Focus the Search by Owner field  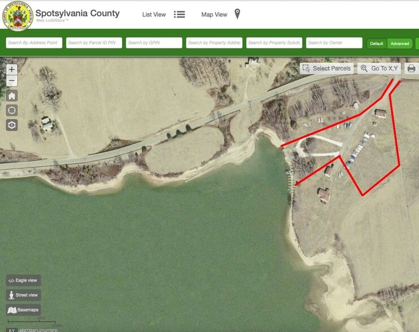(x=334, y=43)
